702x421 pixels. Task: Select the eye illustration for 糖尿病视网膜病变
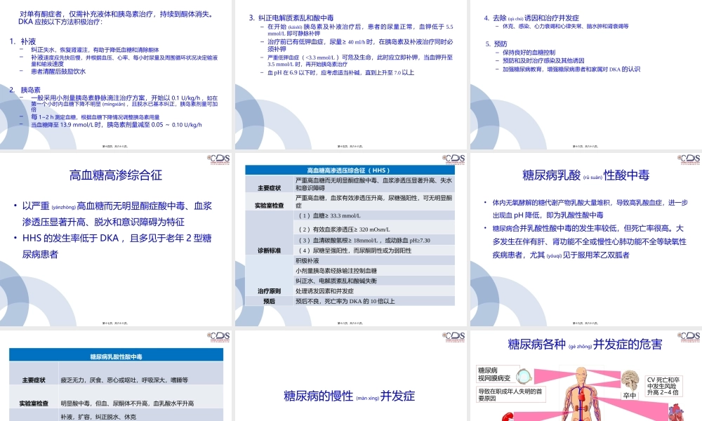coord(523,377)
